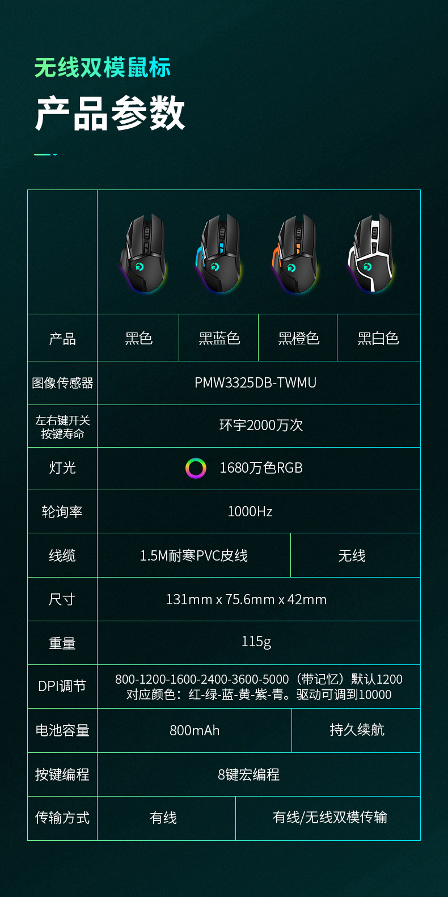Click the 1680万色RGB lighting value

pos(261,468)
